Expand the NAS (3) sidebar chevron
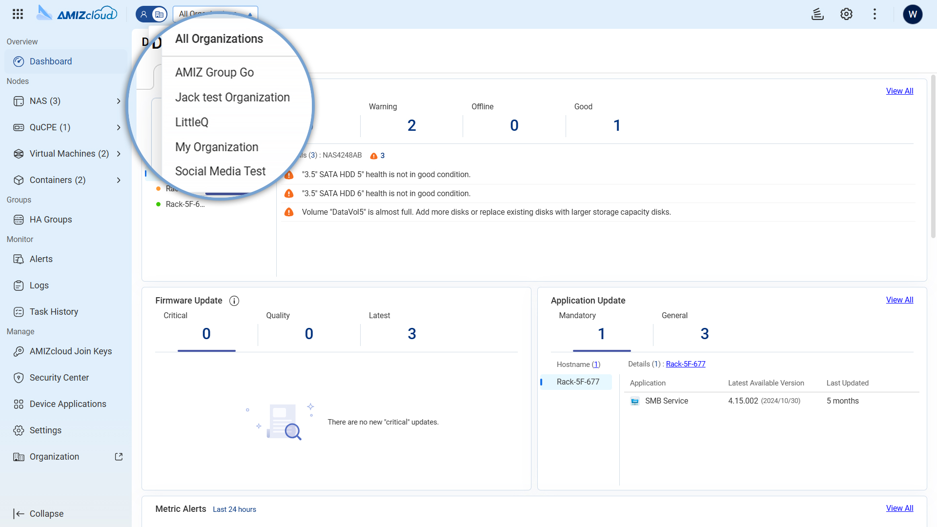937x527 pixels. point(119,101)
